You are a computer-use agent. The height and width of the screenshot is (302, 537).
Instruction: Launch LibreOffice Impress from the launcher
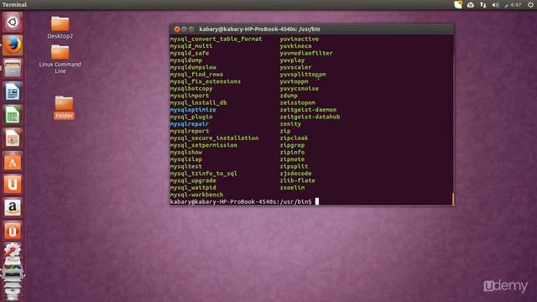tap(13, 138)
